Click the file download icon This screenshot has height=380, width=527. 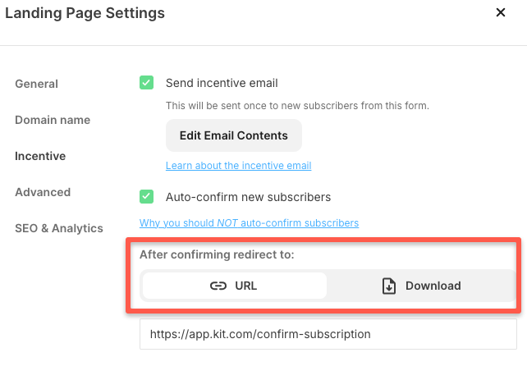point(389,286)
